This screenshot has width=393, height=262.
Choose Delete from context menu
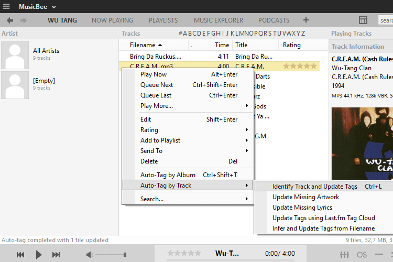[x=188, y=162]
